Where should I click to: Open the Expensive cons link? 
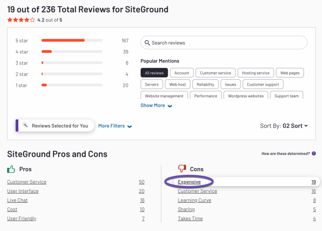(189, 182)
